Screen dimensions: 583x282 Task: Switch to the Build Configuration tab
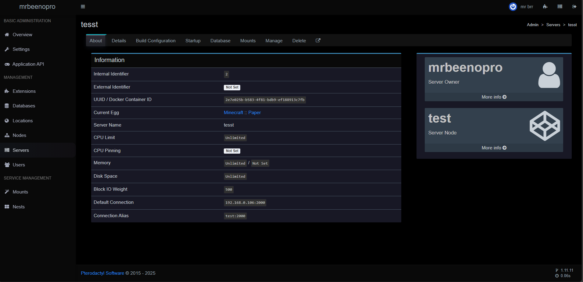(156, 41)
